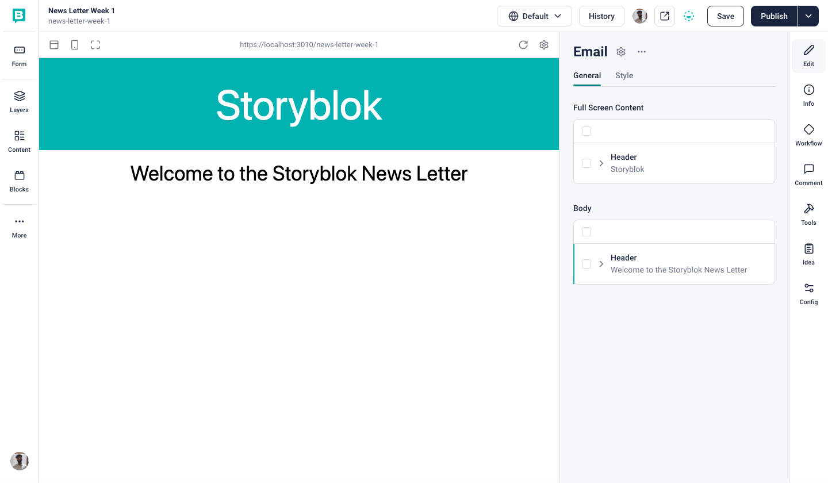Click the teal collaboration status icon
Image resolution: width=828 pixels, height=483 pixels.
pos(689,16)
